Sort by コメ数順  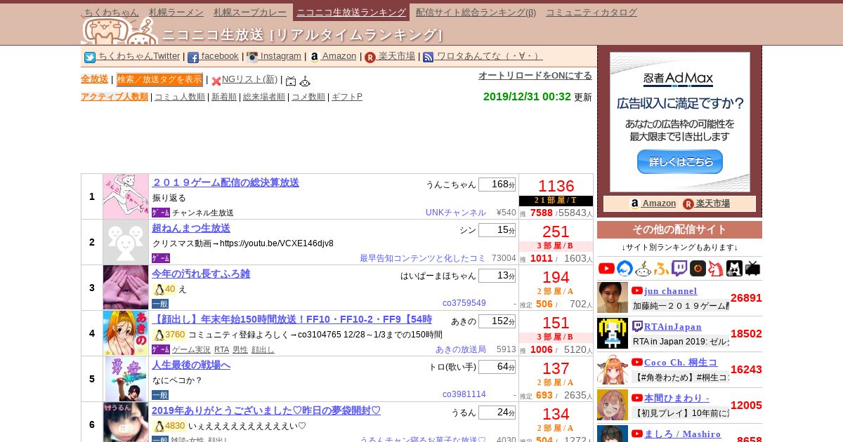308,97
